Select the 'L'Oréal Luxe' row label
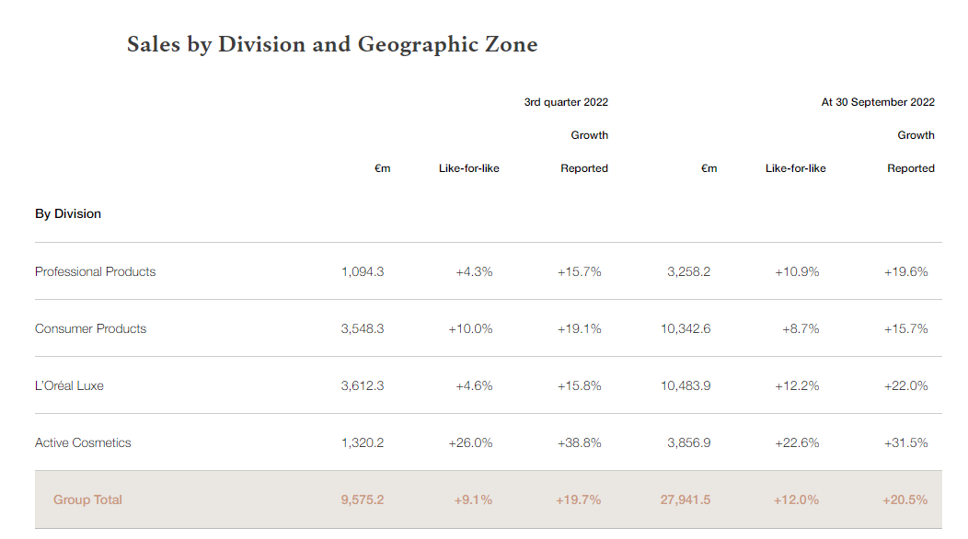 (x=69, y=385)
